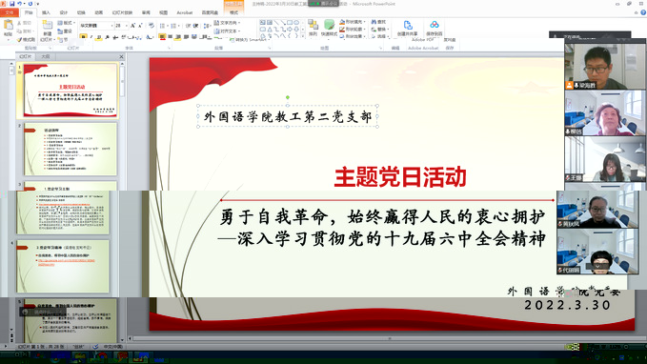
Task: Toggle left text alignment
Action: [x=163, y=37]
